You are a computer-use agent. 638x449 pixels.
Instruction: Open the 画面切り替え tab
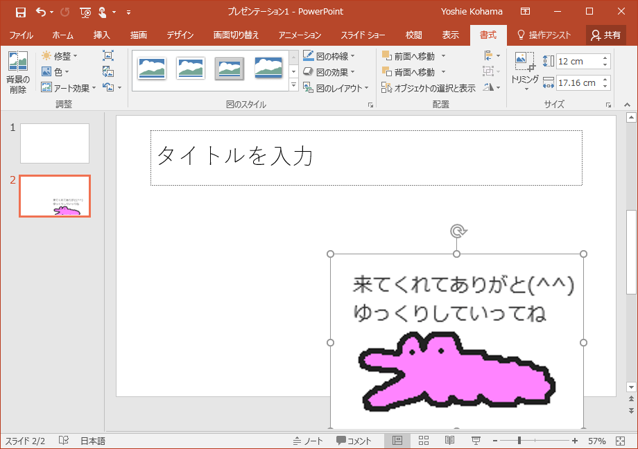(x=236, y=35)
